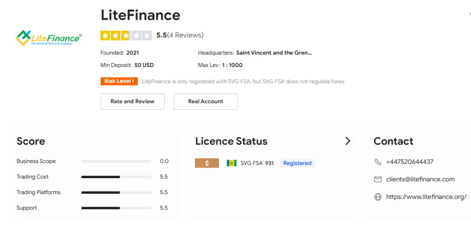Viewport: 471px width, 230px height.
Task: Click the truncated Headquarters location text
Action: point(274,53)
